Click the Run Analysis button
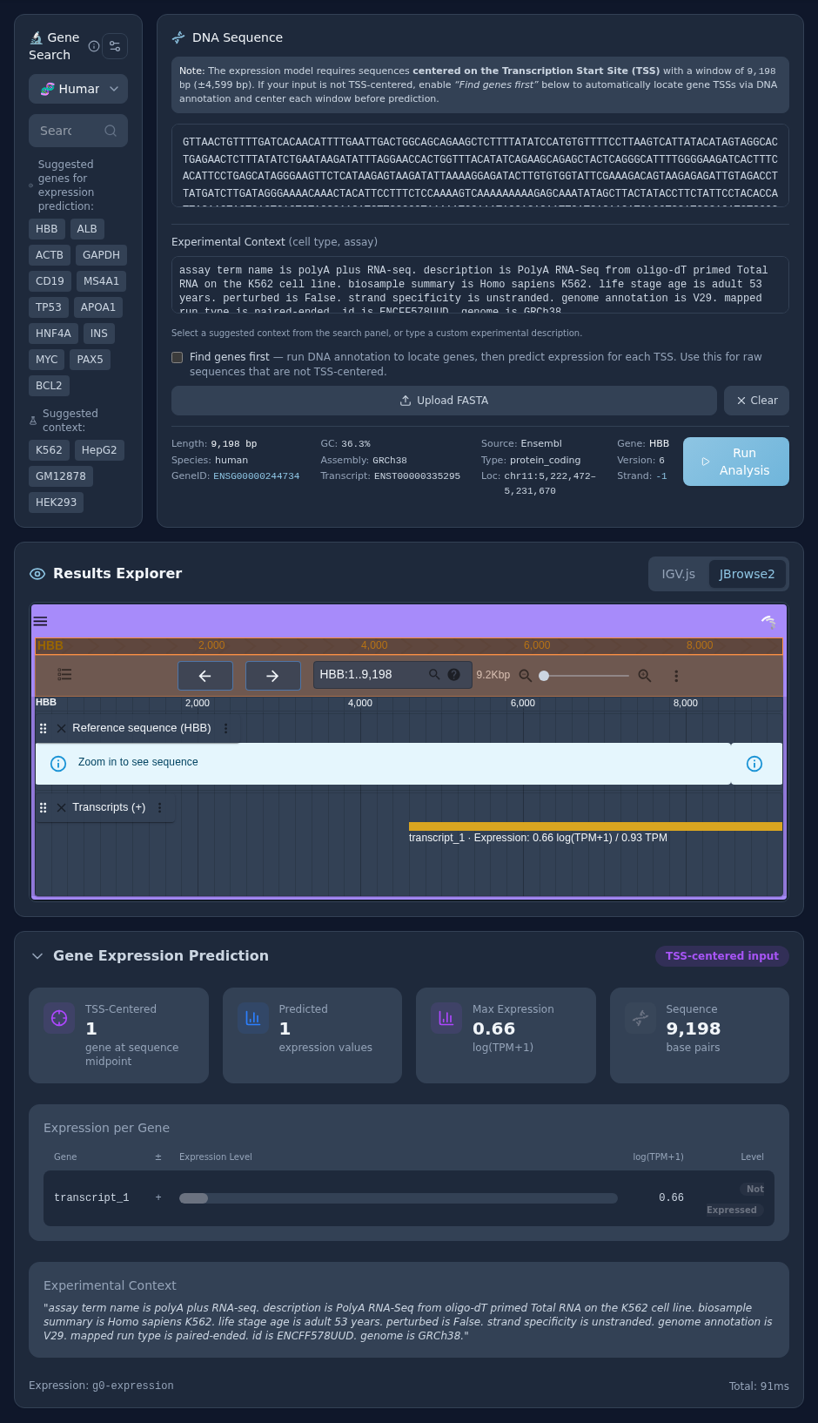 pos(736,462)
